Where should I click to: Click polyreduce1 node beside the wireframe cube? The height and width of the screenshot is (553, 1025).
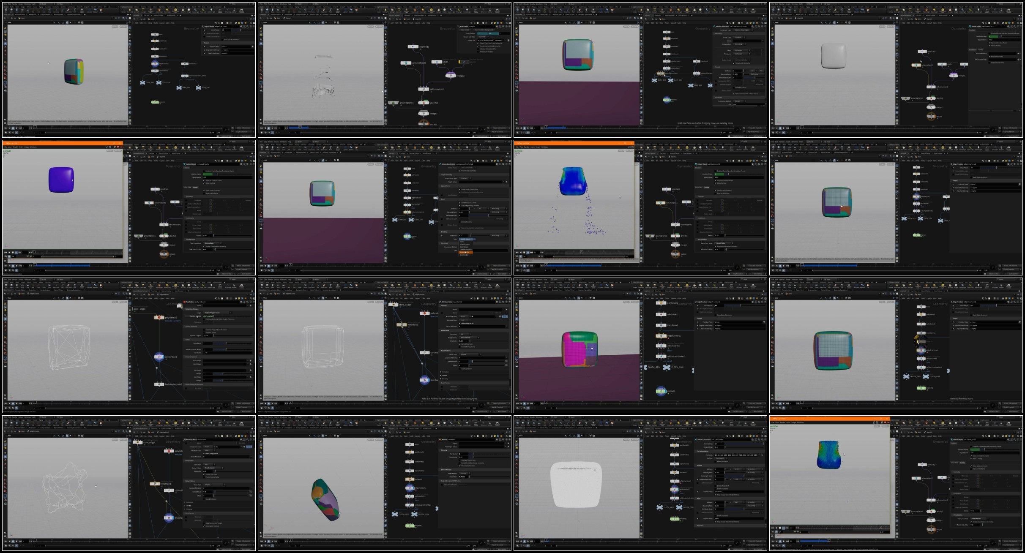(x=159, y=317)
